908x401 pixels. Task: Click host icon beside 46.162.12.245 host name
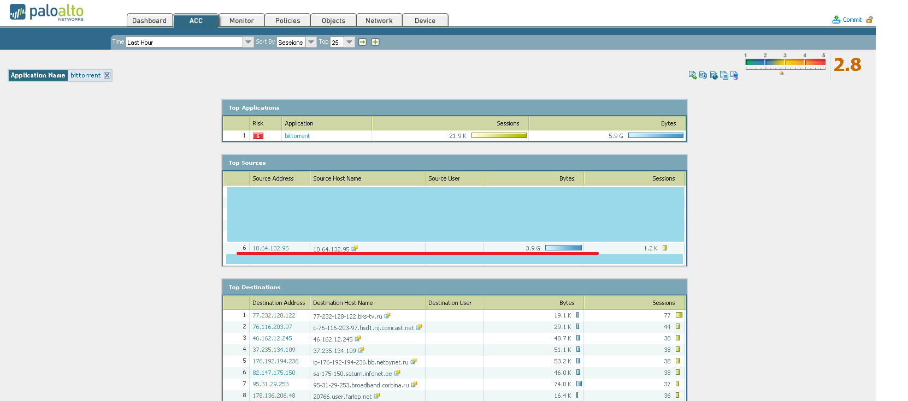358,338
